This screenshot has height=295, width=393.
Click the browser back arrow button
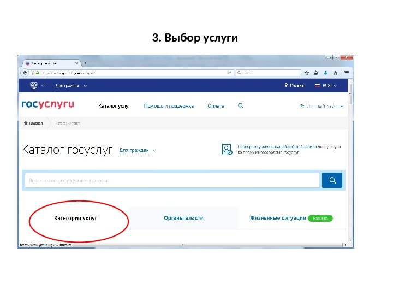click(25, 73)
